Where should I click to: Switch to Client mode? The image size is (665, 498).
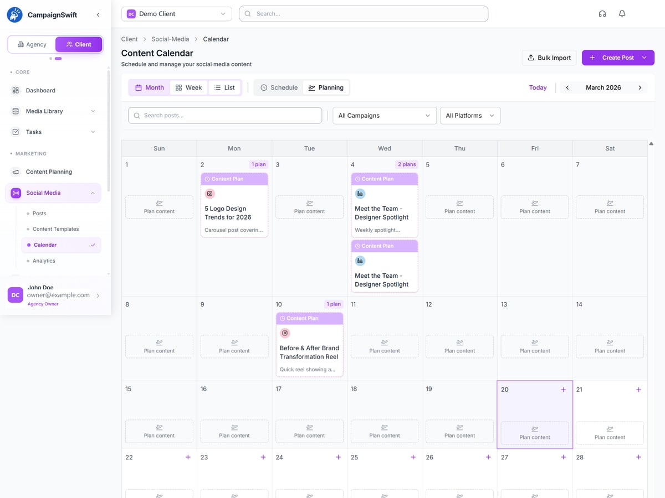[79, 44]
